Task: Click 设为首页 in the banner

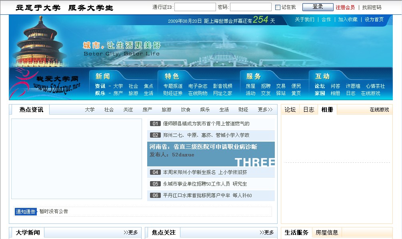Action: 374,20
